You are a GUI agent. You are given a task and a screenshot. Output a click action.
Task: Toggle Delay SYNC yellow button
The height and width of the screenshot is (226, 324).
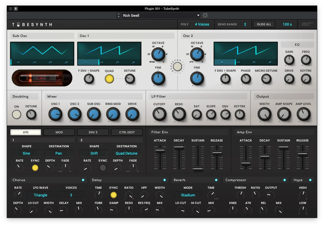click(x=113, y=195)
